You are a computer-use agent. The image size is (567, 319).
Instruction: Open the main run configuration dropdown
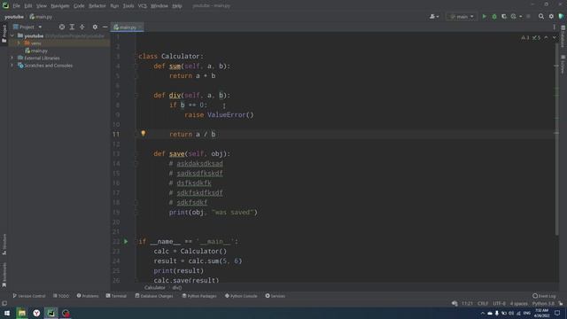462,17
